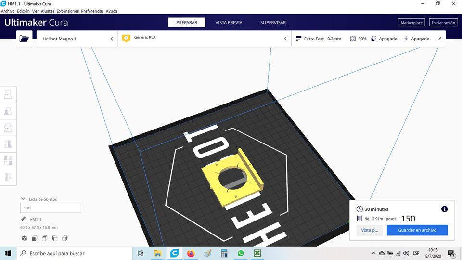
Task: Switch to right side view icon
Action: pyautogui.click(x=64, y=238)
